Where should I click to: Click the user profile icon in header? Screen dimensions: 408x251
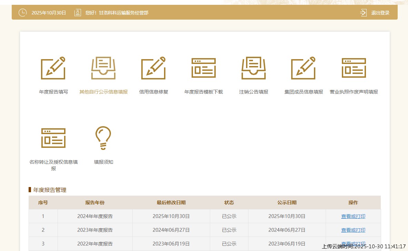pyautogui.click(x=78, y=13)
